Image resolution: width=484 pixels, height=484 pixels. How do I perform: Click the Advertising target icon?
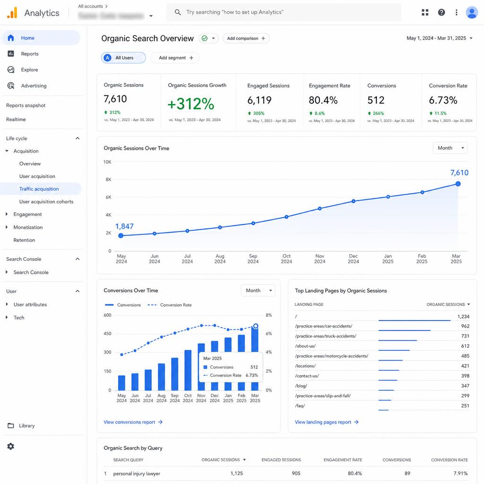pos(11,86)
